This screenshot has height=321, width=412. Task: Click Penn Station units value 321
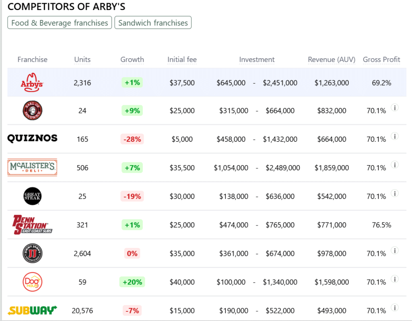tap(82, 225)
